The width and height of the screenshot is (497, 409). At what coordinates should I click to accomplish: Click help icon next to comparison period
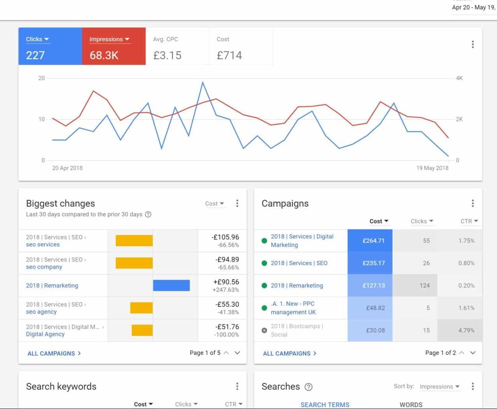(x=148, y=214)
